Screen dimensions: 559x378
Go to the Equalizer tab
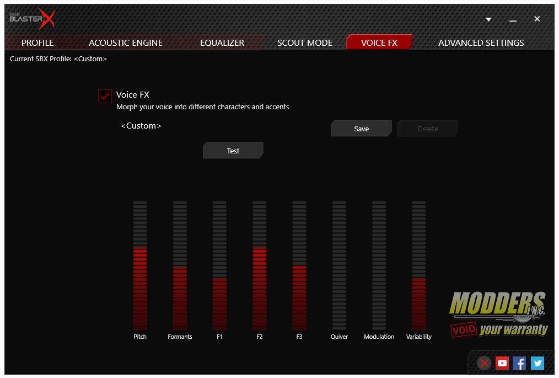(x=222, y=42)
